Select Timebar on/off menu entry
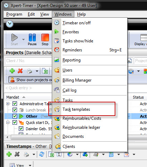147x167 pixels. pos(90,23)
